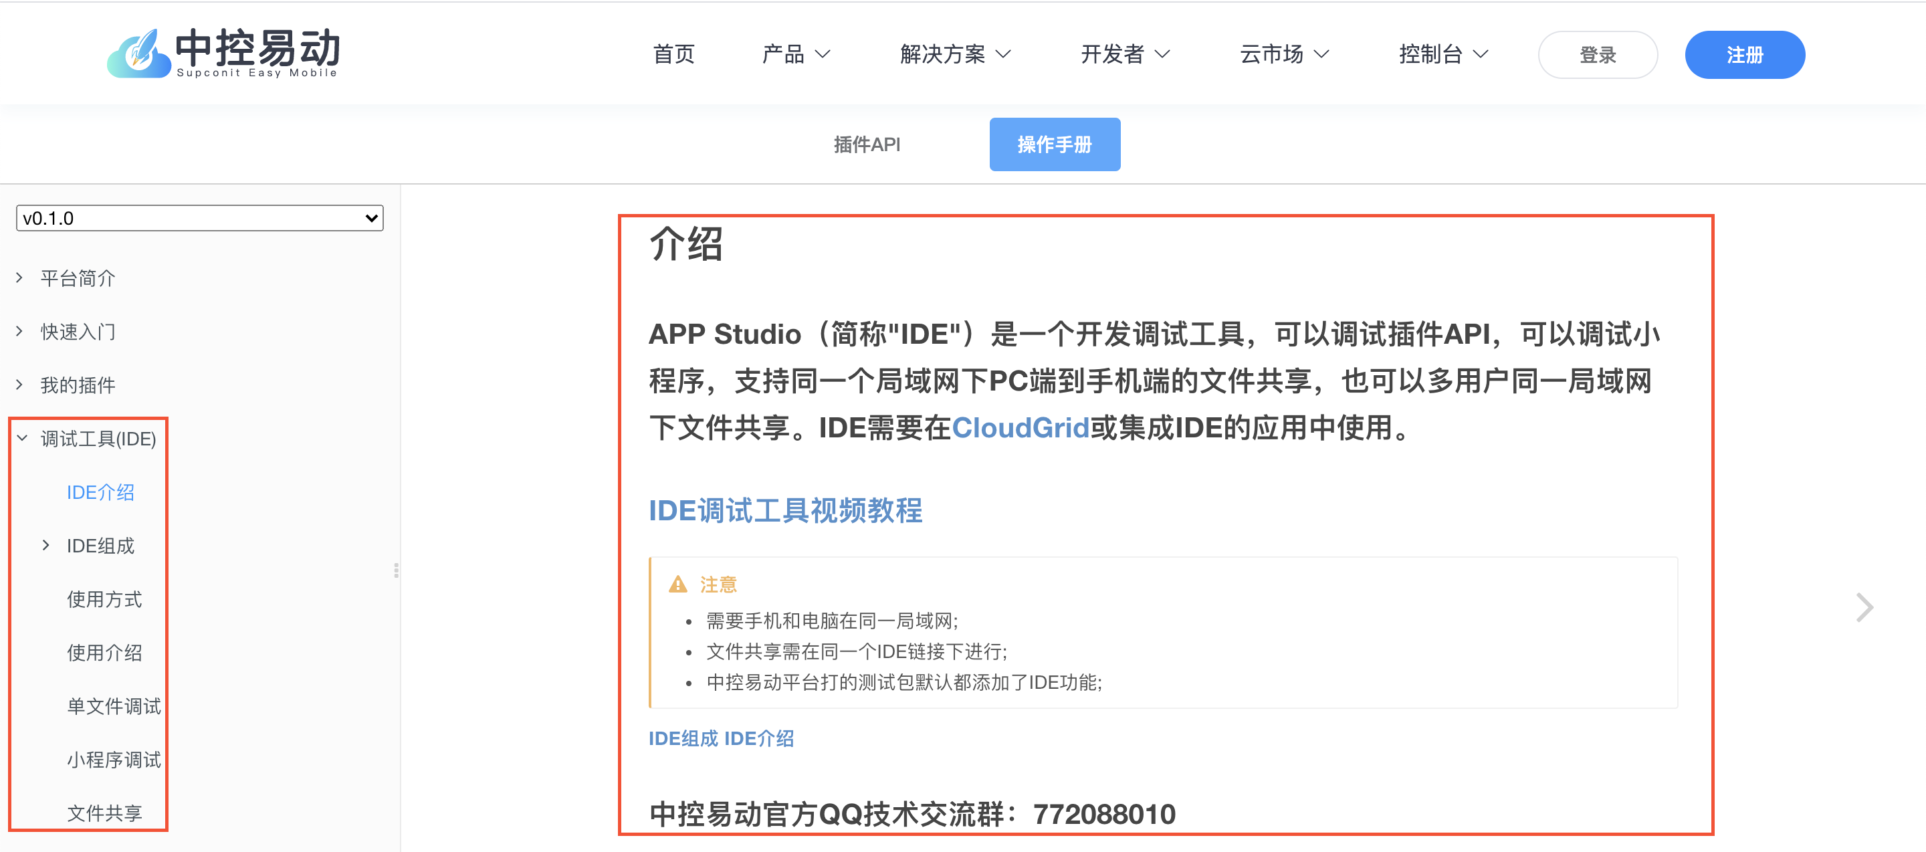This screenshot has width=1926, height=852.
Task: Click the next page arrow on the right
Action: pos(1864,607)
